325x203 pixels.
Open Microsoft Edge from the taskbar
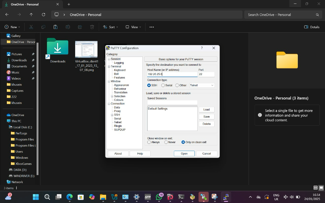point(70,197)
